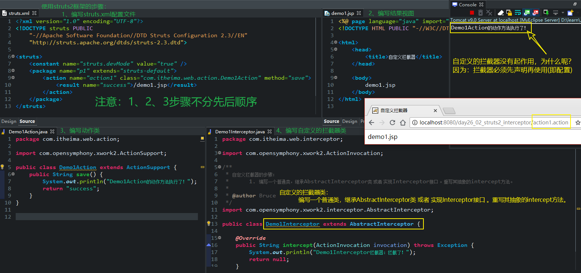Close the Console view tab
This screenshot has width=581, height=273.
(481, 4)
